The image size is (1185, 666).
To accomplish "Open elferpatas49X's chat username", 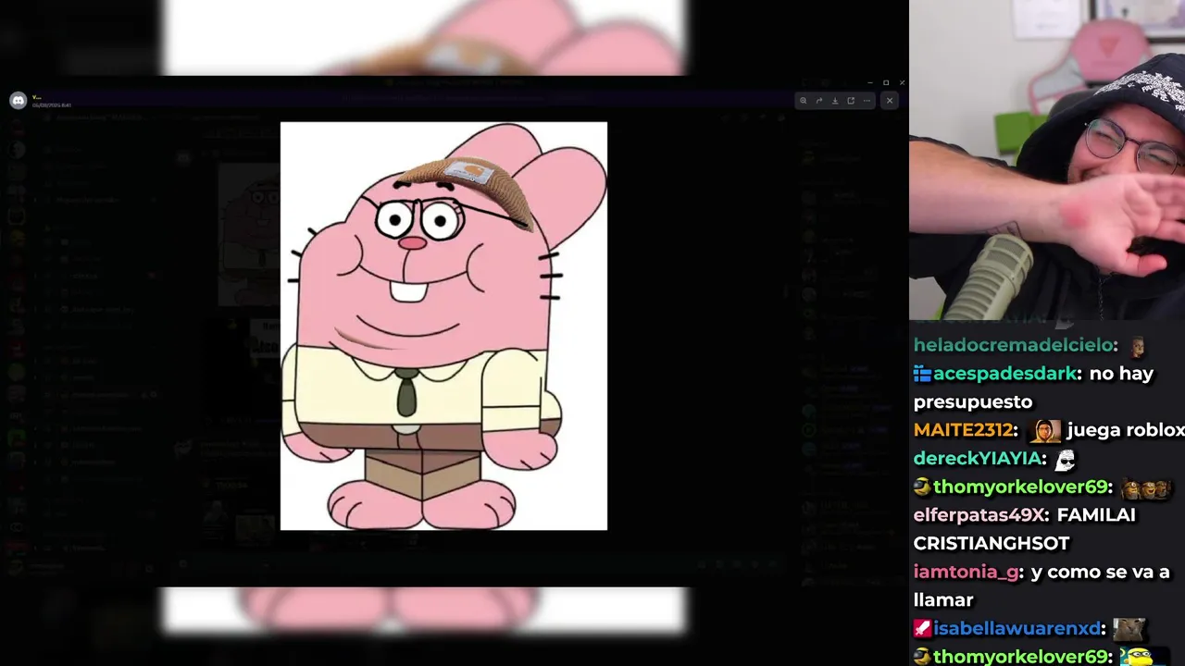I will [x=979, y=515].
